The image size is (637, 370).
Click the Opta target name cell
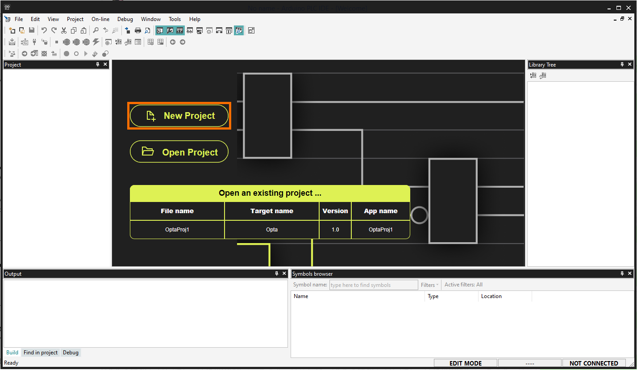[x=272, y=230]
